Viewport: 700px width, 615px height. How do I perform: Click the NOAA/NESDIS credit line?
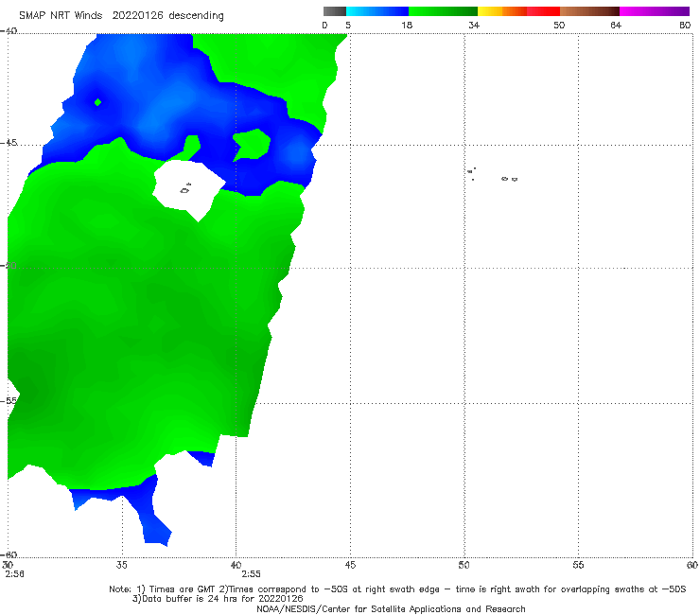(x=391, y=608)
